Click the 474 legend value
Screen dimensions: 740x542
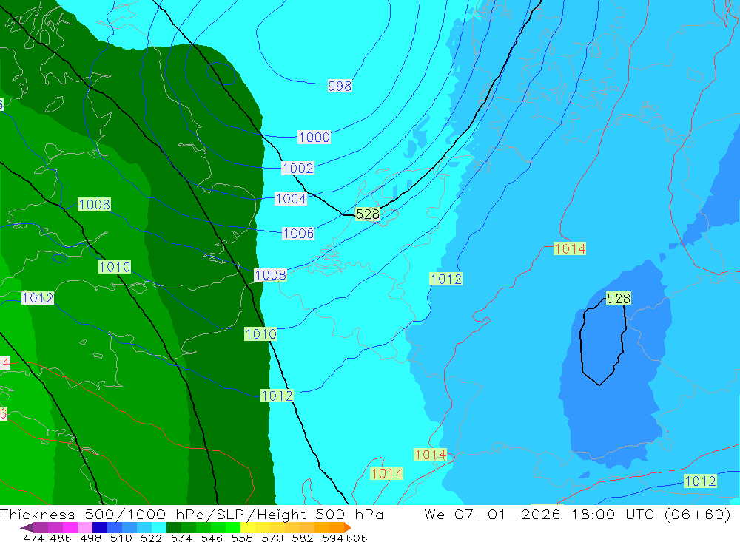tap(33, 538)
